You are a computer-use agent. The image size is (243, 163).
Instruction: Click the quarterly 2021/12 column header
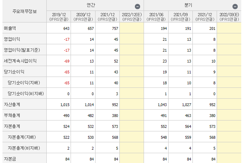(205, 17)
